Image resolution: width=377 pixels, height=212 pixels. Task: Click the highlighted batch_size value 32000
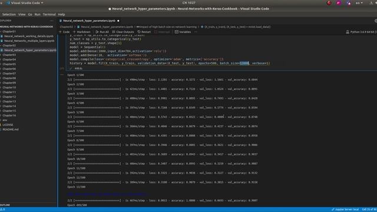pyautogui.click(x=244, y=63)
